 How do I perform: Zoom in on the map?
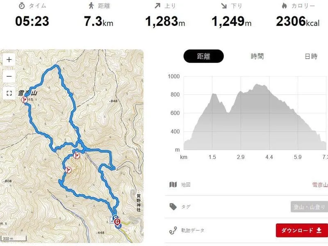pyautogui.click(x=9, y=59)
